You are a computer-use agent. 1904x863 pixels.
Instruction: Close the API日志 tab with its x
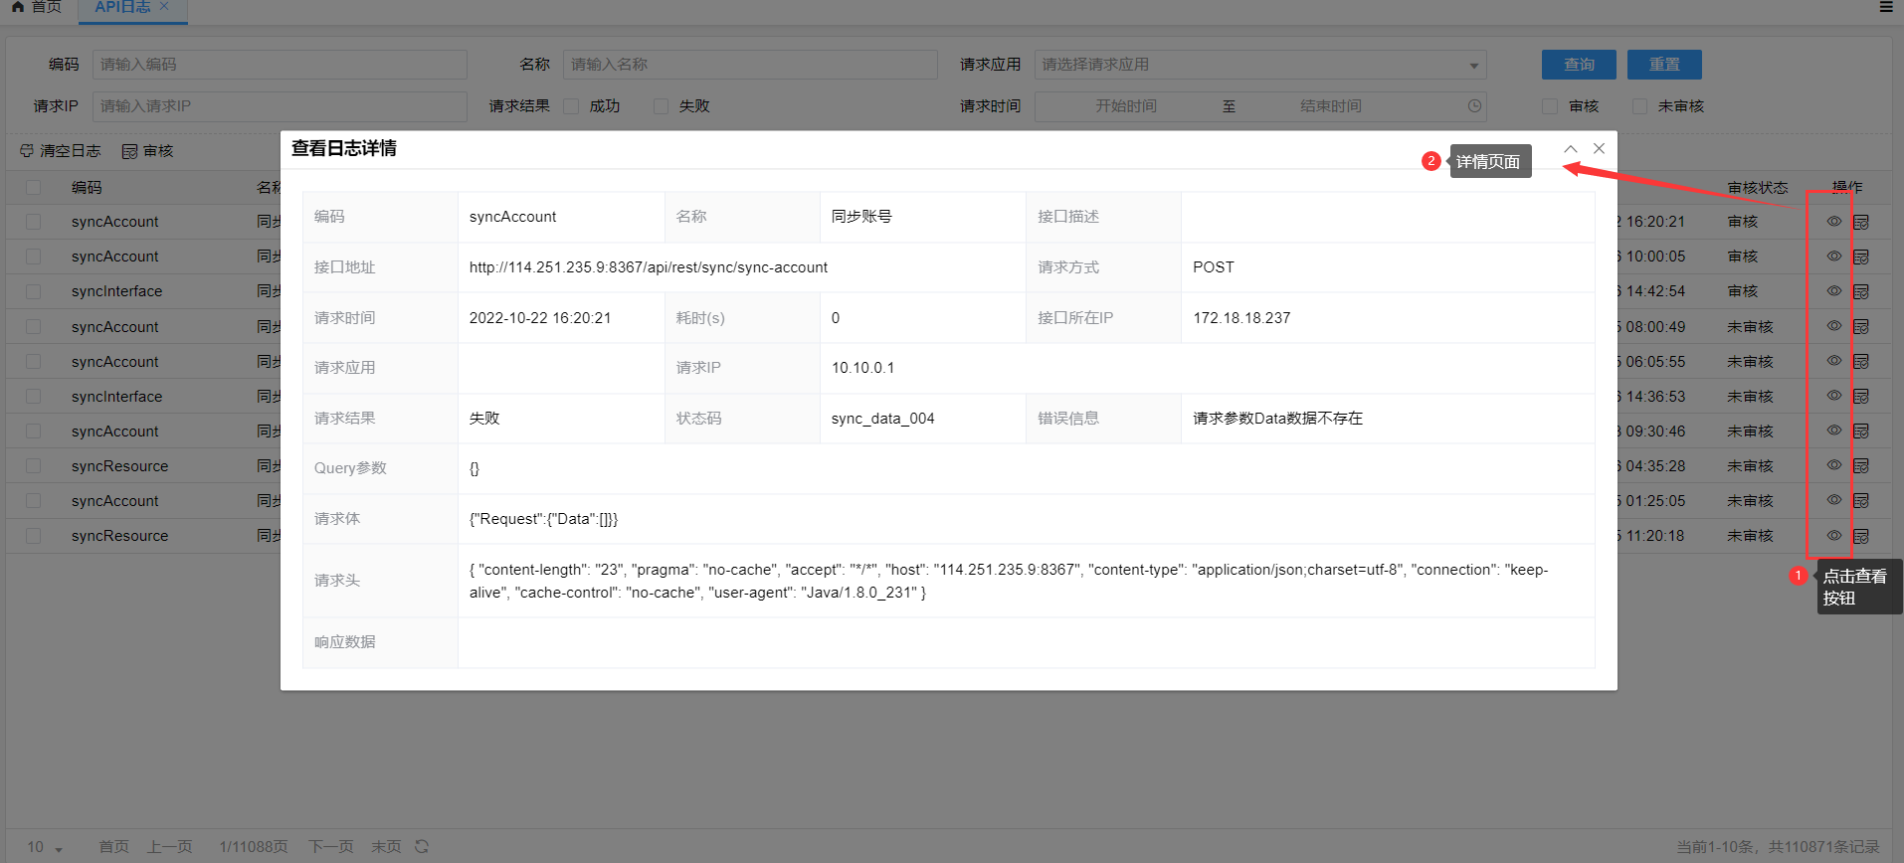164,7
